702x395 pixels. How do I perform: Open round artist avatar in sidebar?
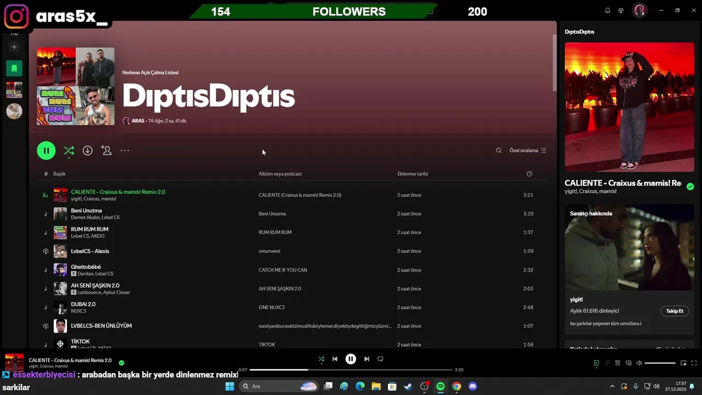coord(14,111)
